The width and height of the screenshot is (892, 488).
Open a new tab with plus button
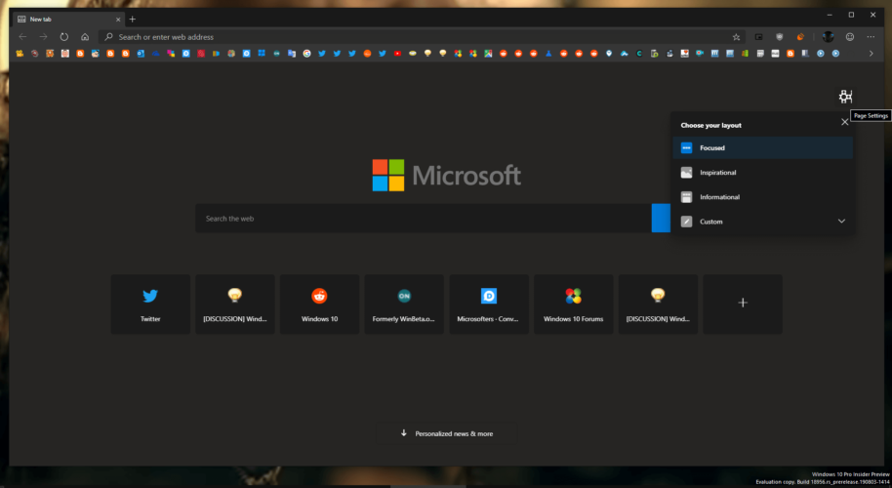click(x=133, y=20)
